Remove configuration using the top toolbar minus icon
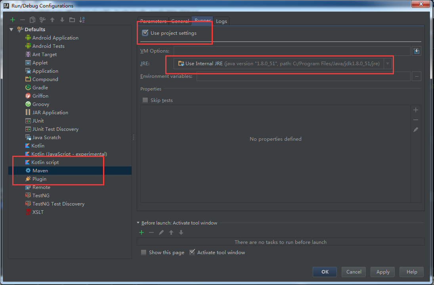This screenshot has height=285, width=434. coord(23,20)
